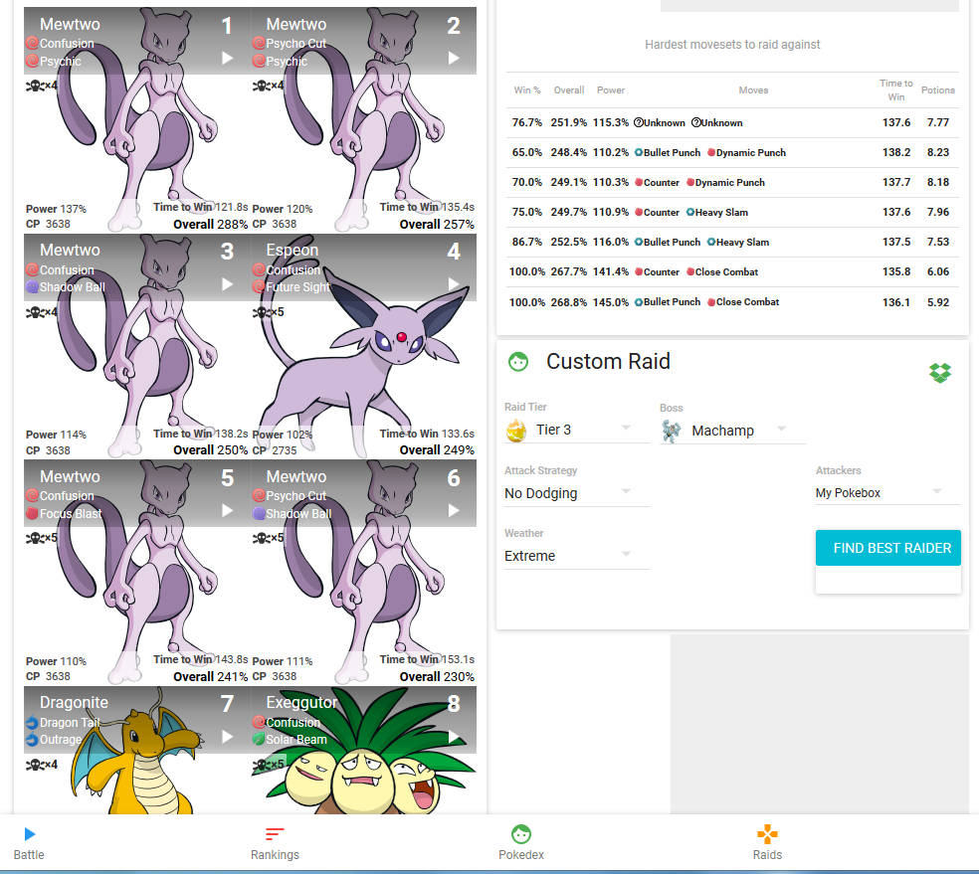Click the grass type icon beside Solar Beam on card 8

click(x=259, y=739)
